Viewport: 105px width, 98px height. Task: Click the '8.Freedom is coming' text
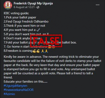tap(18, 51)
